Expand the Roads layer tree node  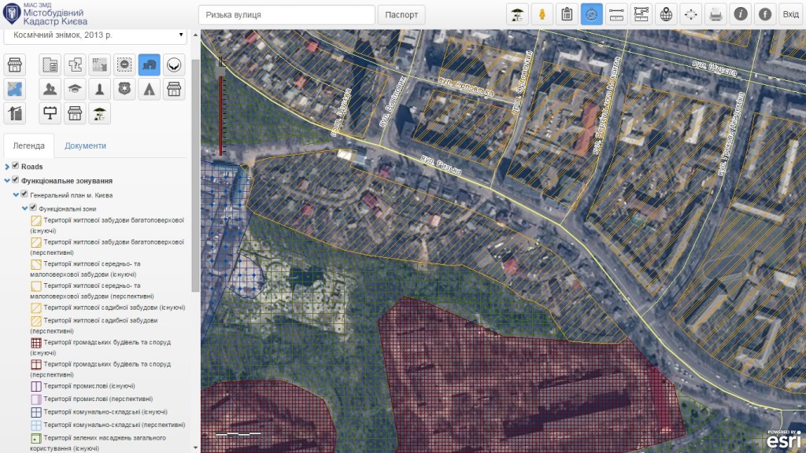point(7,167)
